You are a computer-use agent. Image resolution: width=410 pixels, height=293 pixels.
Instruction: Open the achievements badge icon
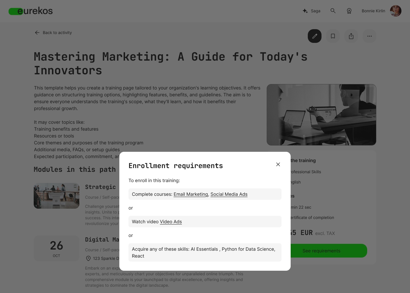349,11
